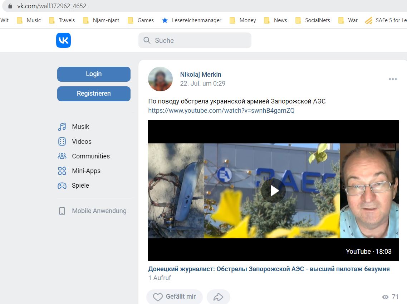The height and width of the screenshot is (304, 407).
Task: Open the Music bookmark folder
Action: coord(29,20)
